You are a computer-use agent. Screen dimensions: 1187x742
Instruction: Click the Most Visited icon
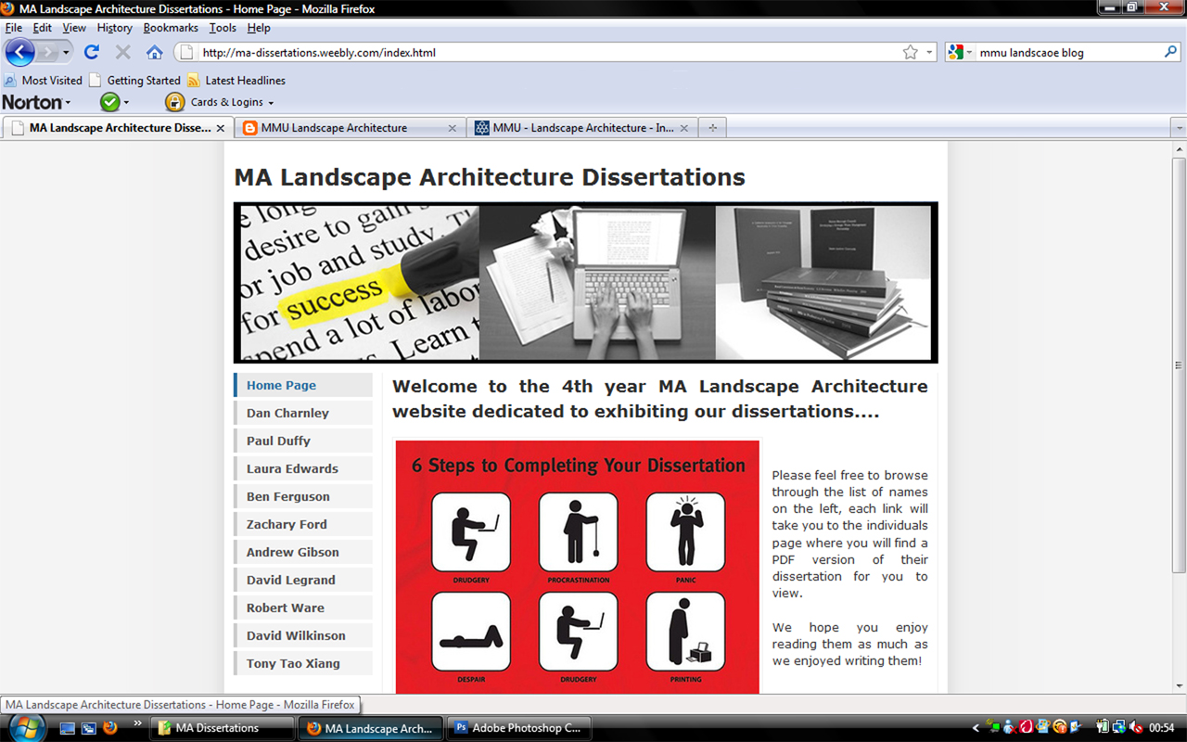11,81
